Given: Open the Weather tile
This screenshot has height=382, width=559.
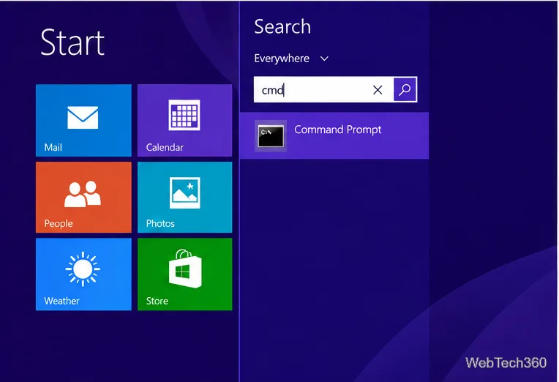Looking at the screenshot, I should pos(83,274).
